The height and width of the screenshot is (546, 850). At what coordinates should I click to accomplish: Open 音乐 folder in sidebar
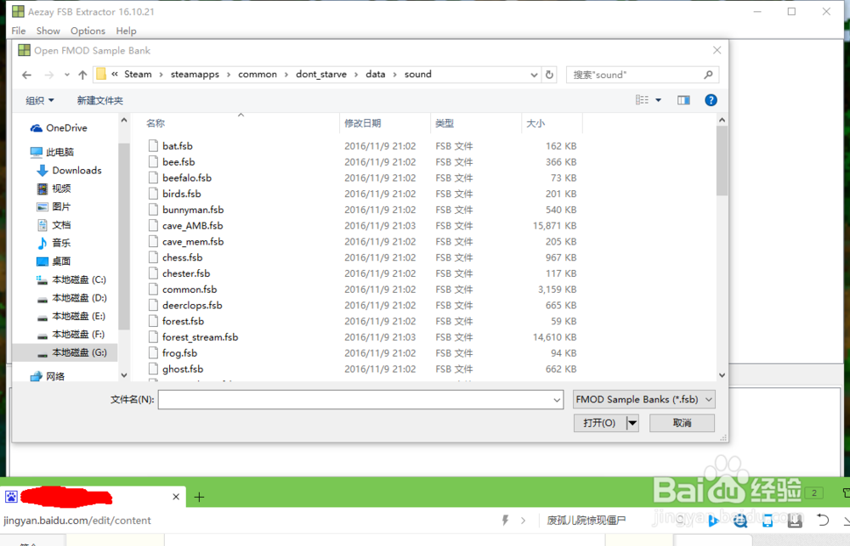(54, 243)
